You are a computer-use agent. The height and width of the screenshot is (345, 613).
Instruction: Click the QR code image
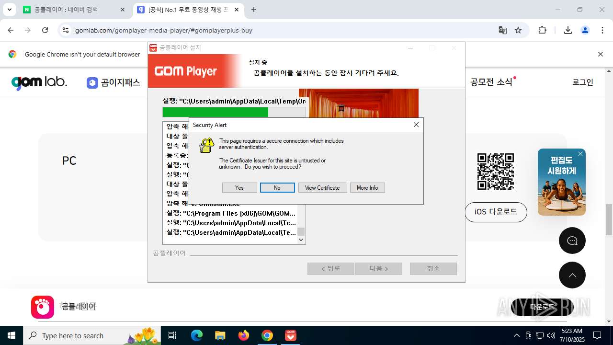tap(496, 172)
